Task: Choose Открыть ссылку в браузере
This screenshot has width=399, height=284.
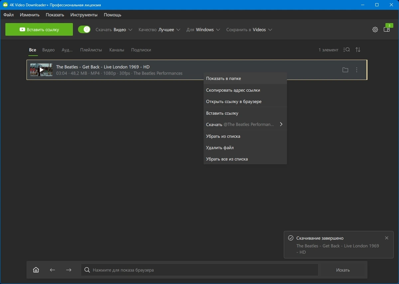Action: pos(245,102)
